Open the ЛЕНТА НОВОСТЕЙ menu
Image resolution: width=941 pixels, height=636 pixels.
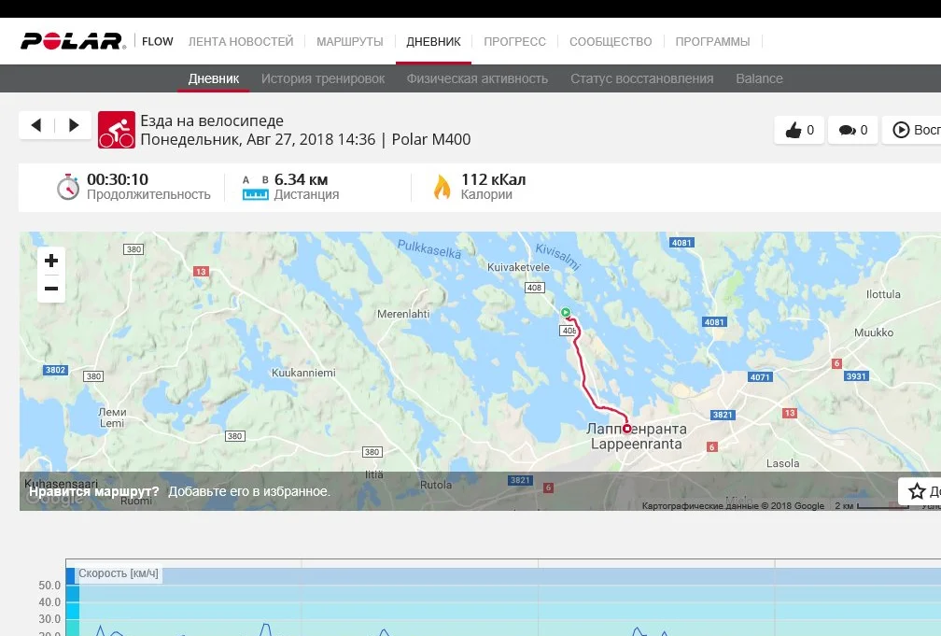241,41
